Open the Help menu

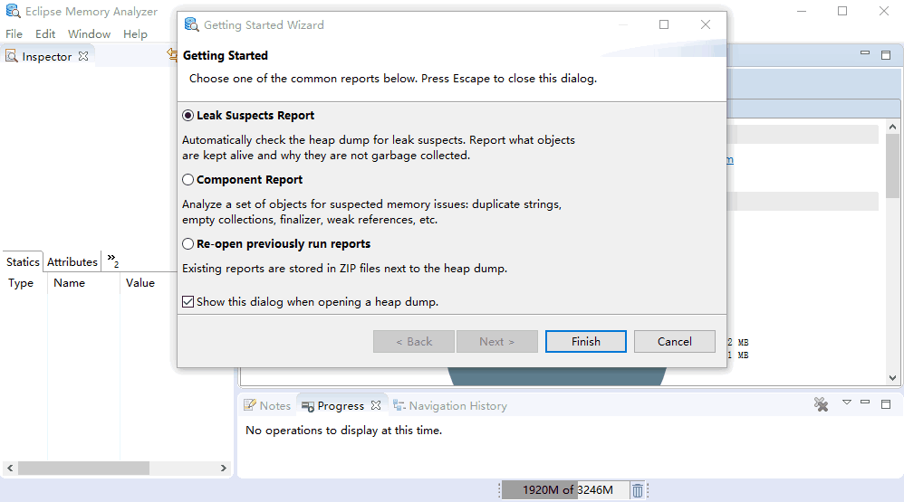point(136,34)
